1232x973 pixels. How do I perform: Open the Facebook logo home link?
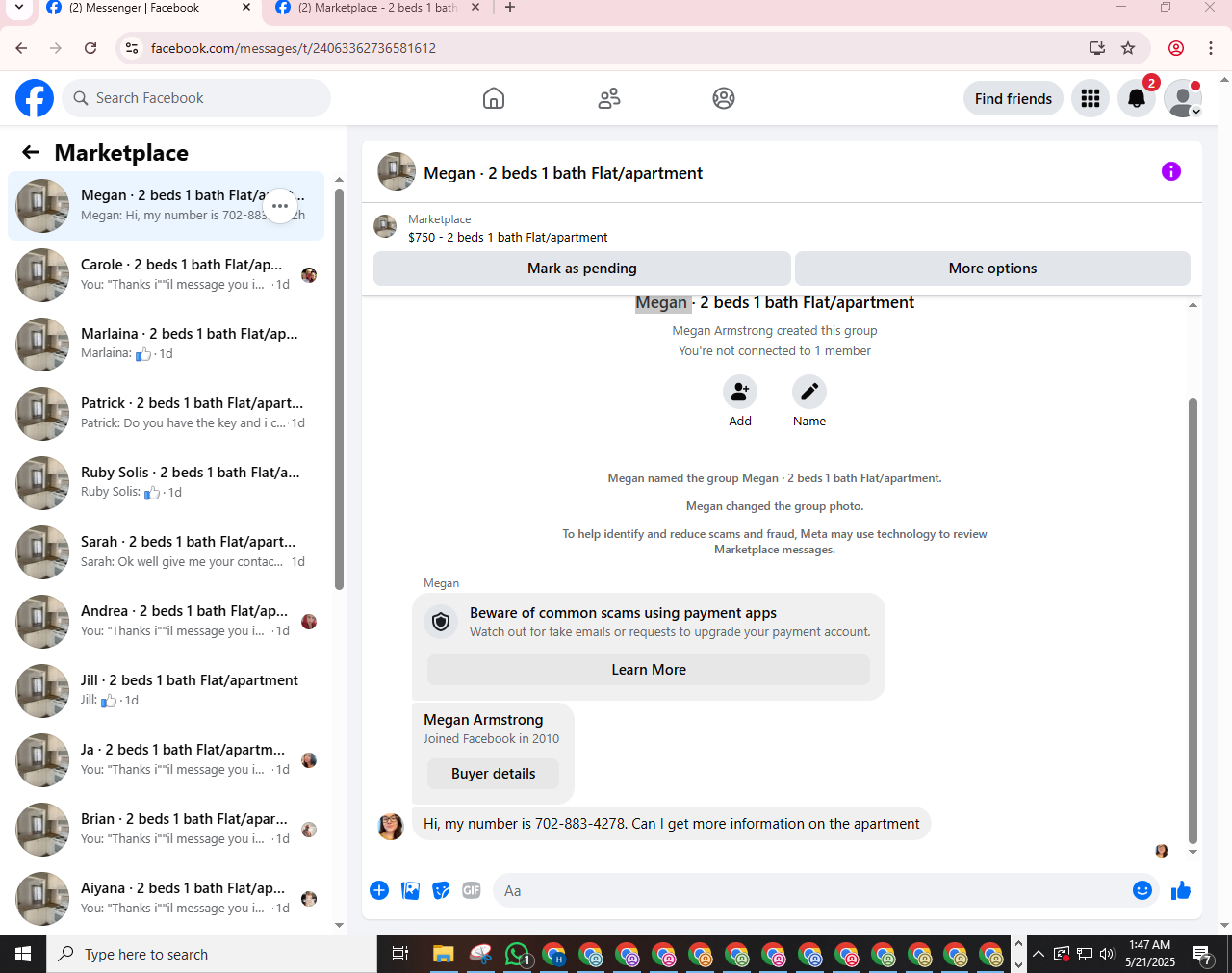point(35,98)
